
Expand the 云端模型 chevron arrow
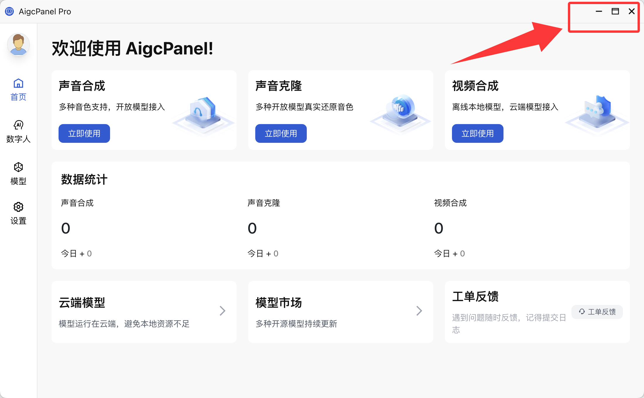[x=222, y=311]
